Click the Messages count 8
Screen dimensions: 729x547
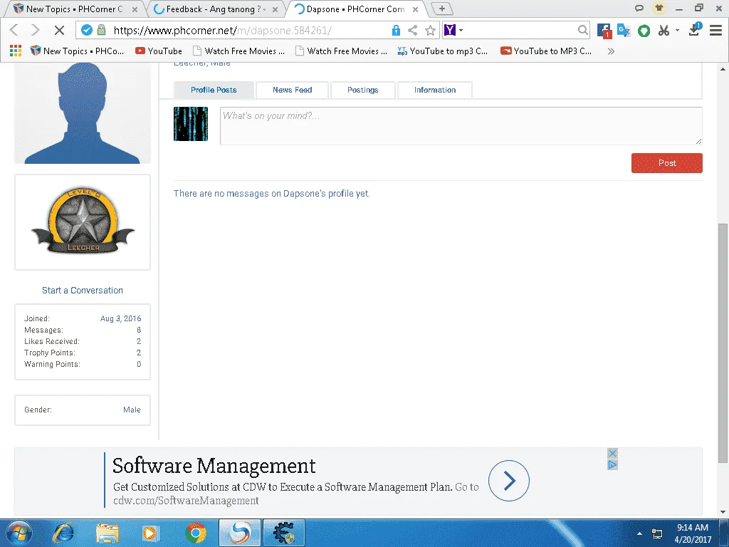[139, 330]
